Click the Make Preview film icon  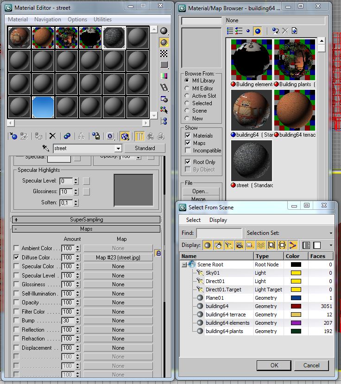point(164,88)
